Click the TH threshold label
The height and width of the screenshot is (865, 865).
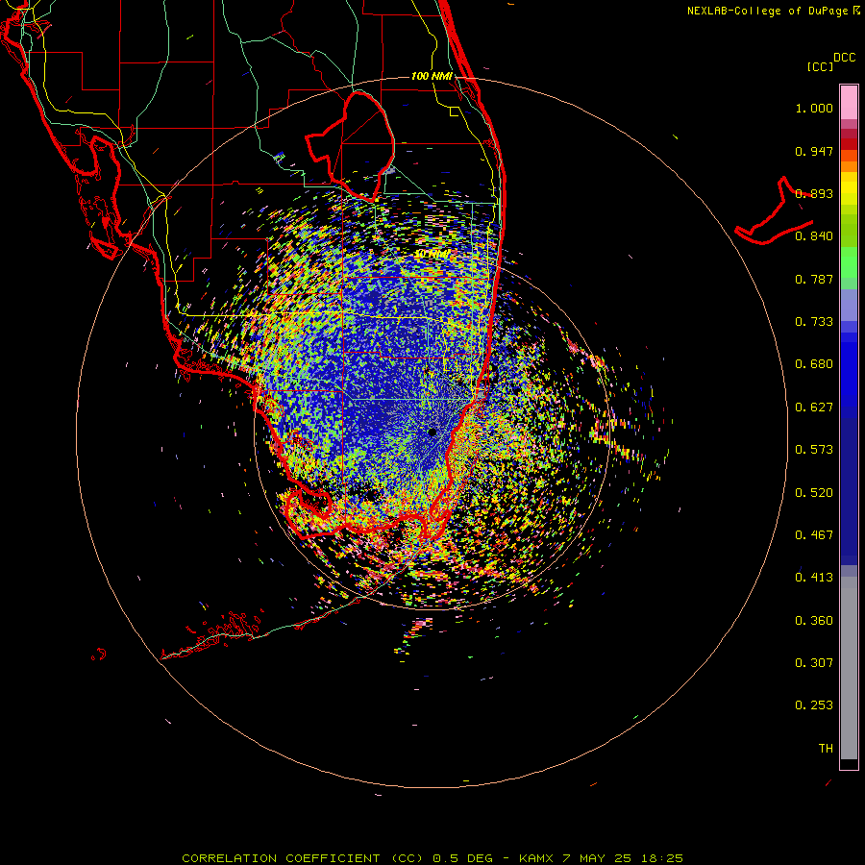pos(826,749)
